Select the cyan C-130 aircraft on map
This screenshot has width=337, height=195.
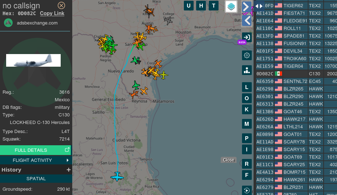tap(117, 177)
